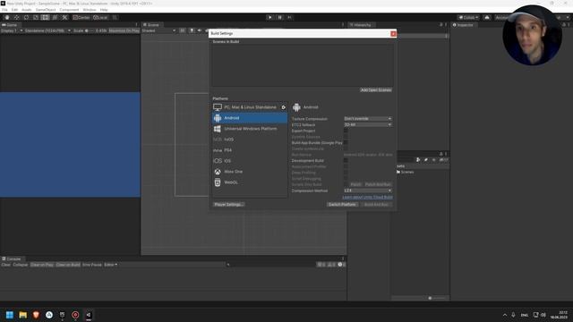The height and width of the screenshot is (322, 573).
Task: Open Compression Method dropdown
Action: (368, 191)
